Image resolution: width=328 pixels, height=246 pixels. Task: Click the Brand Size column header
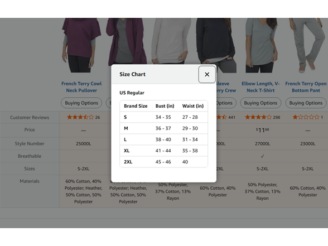136,106
